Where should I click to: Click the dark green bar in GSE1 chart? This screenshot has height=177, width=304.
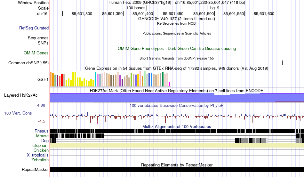pyautogui.click(x=163, y=79)
